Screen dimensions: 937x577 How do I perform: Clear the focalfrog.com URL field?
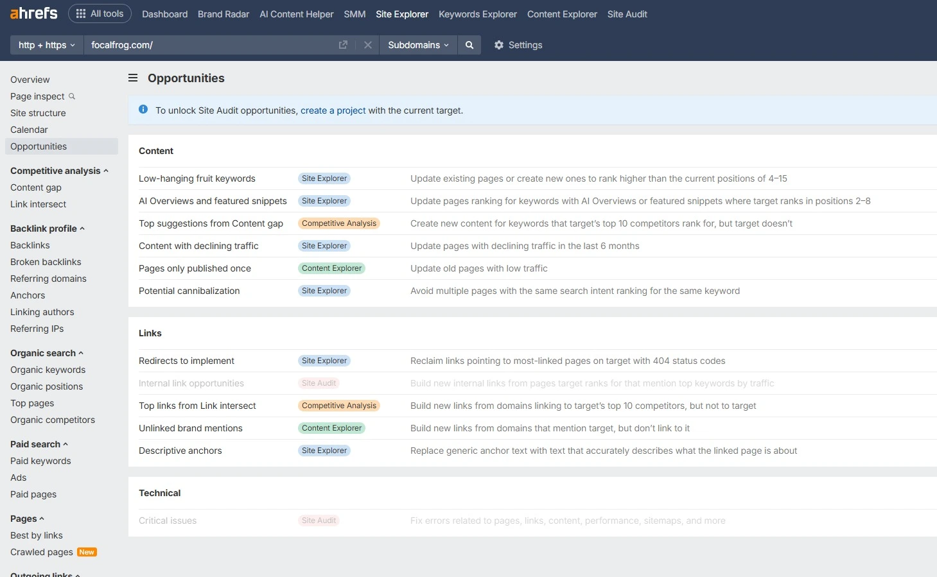368,45
